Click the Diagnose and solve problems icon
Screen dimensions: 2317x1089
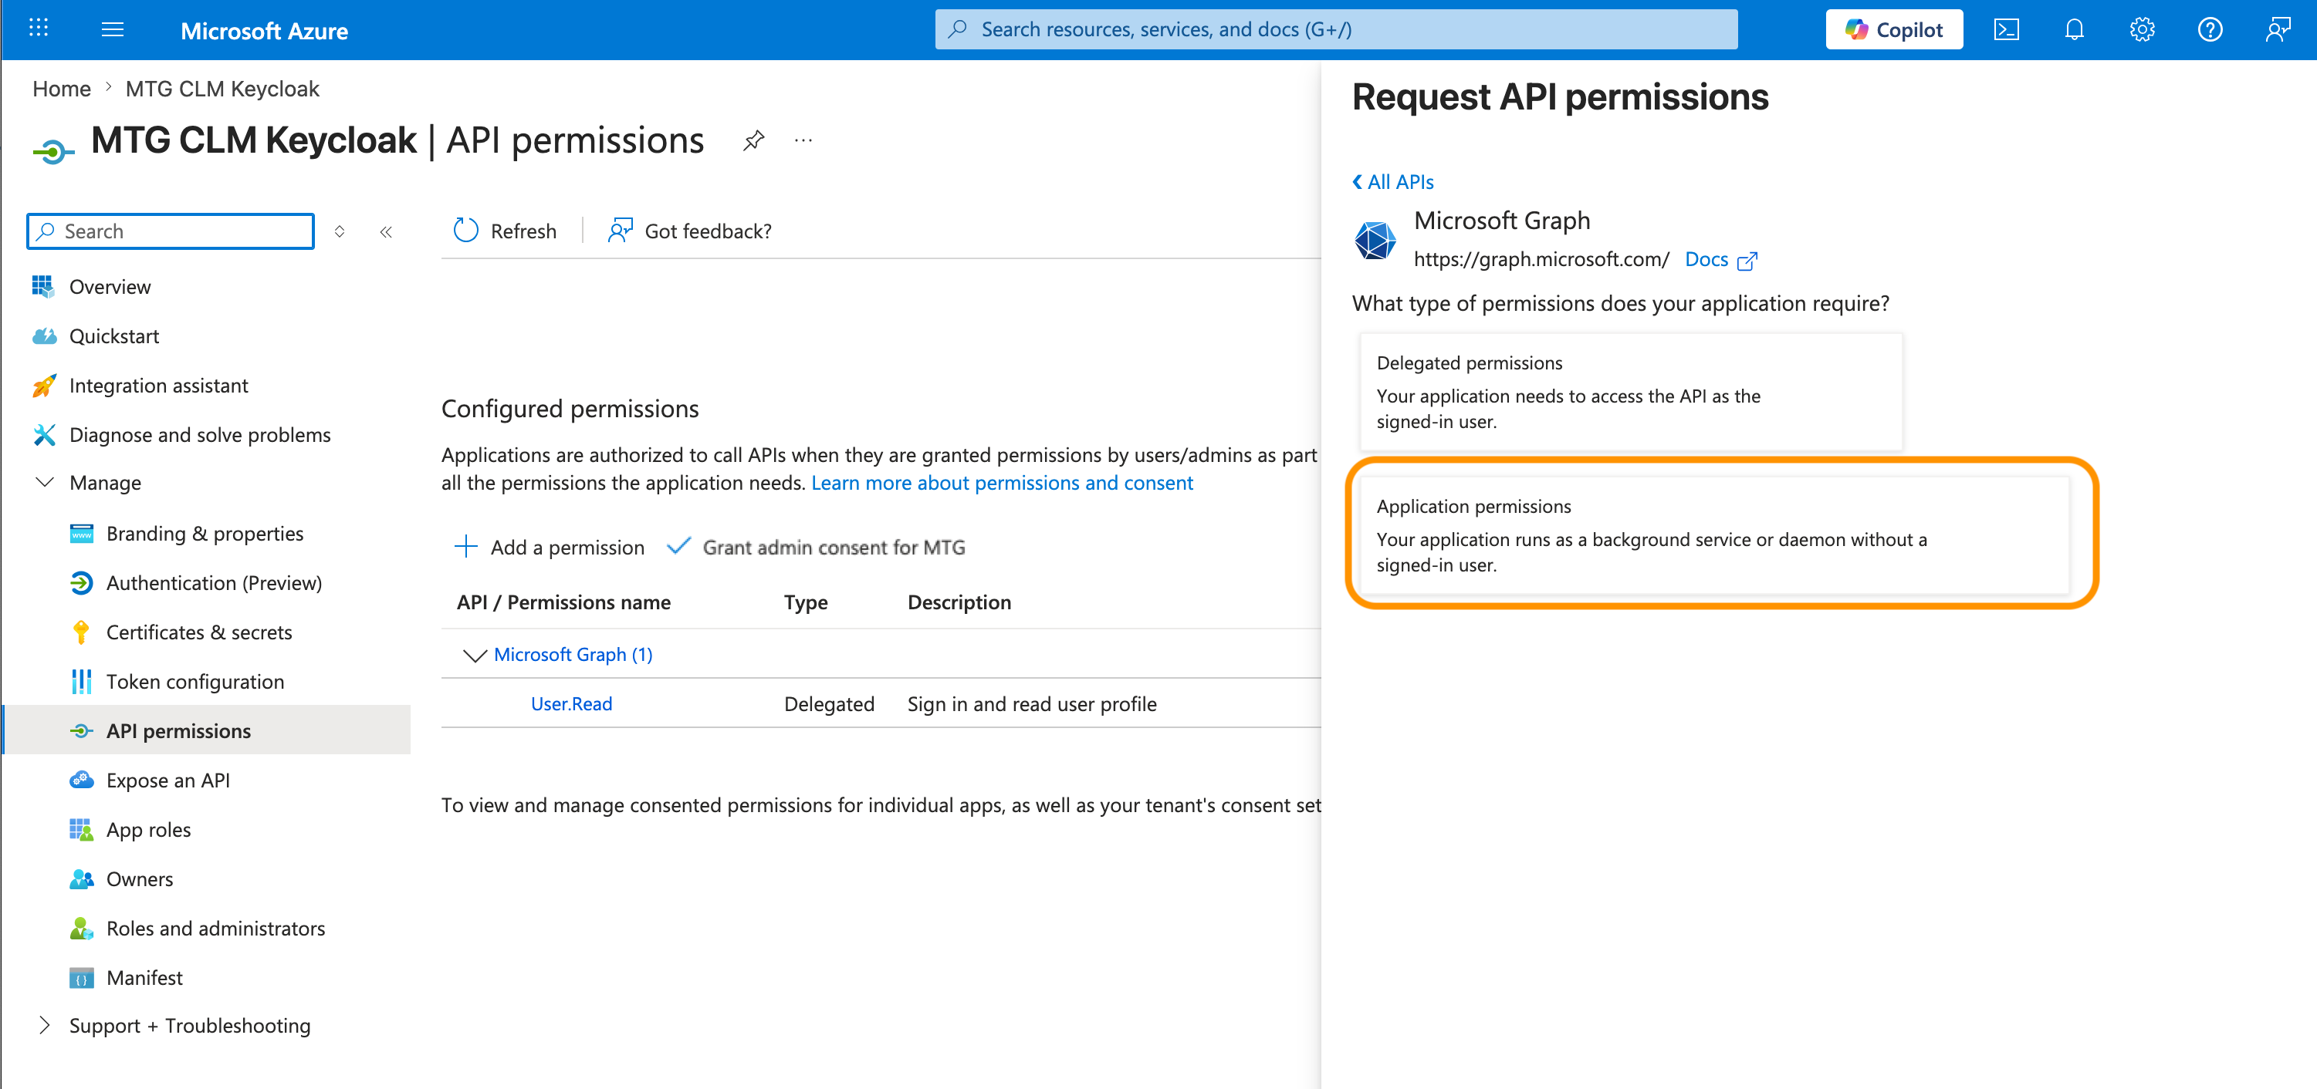click(43, 435)
